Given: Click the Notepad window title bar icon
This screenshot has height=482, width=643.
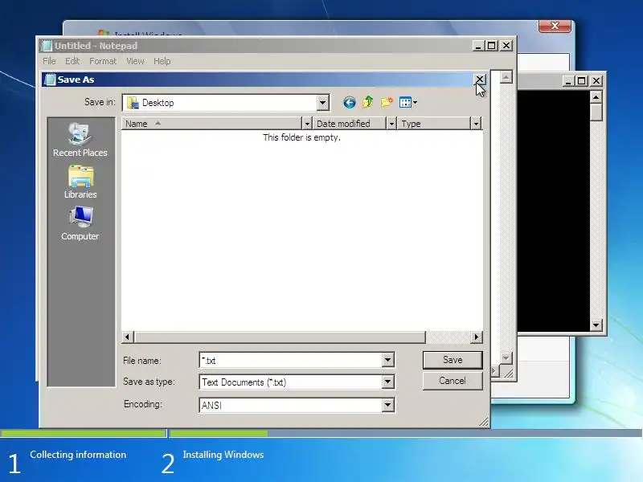Looking at the screenshot, I should [x=47, y=46].
